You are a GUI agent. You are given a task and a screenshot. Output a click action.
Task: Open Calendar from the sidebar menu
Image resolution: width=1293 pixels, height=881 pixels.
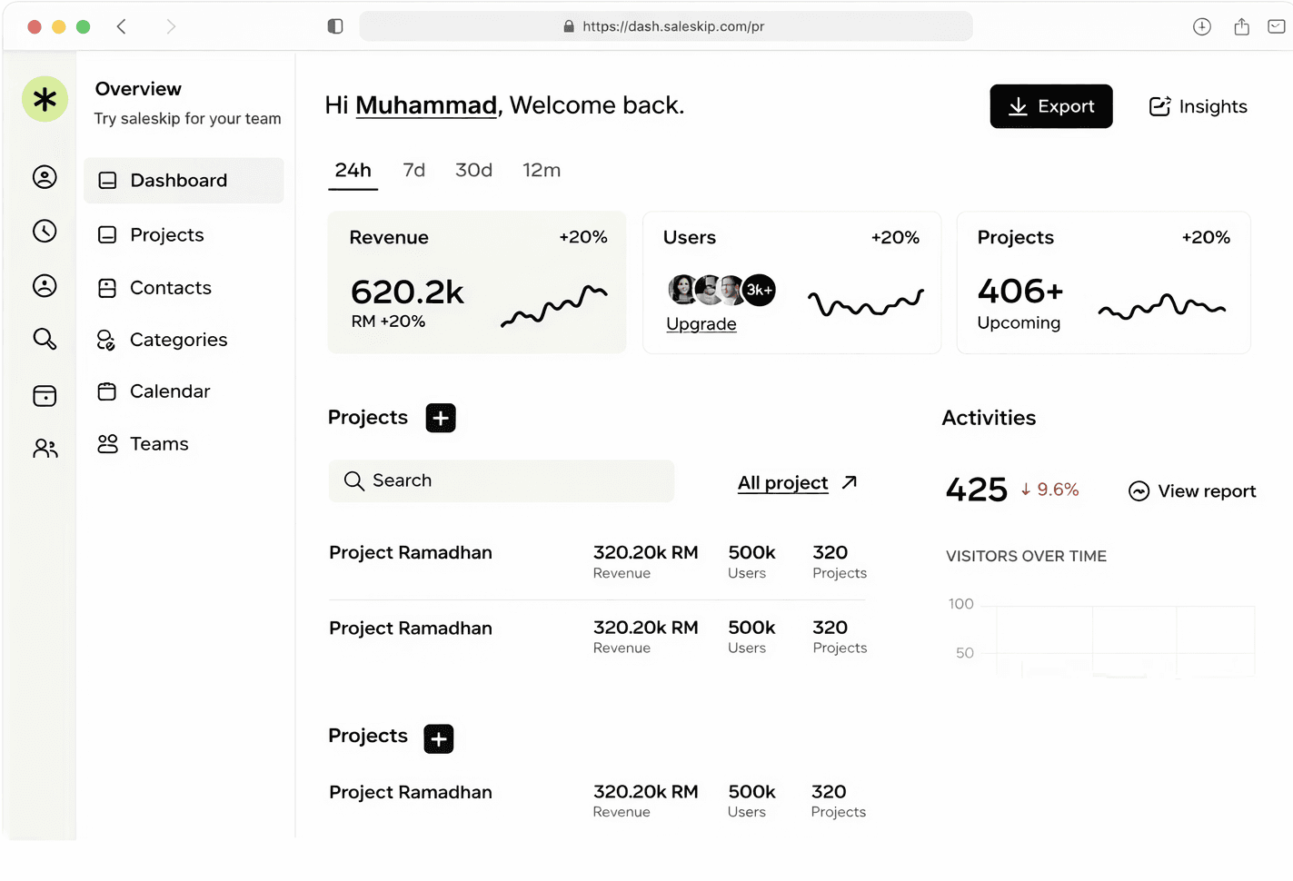click(169, 391)
